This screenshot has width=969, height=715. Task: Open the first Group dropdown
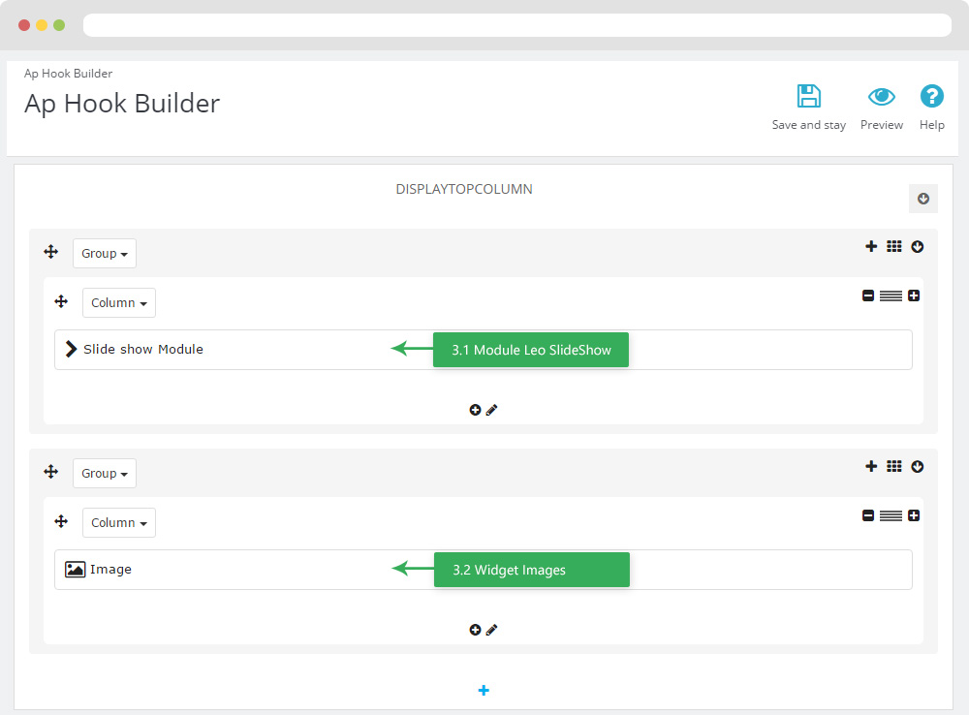tap(105, 254)
